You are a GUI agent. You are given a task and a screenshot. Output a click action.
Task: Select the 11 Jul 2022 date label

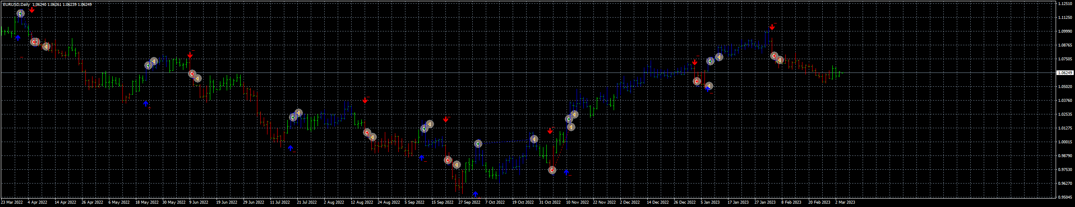280,202
